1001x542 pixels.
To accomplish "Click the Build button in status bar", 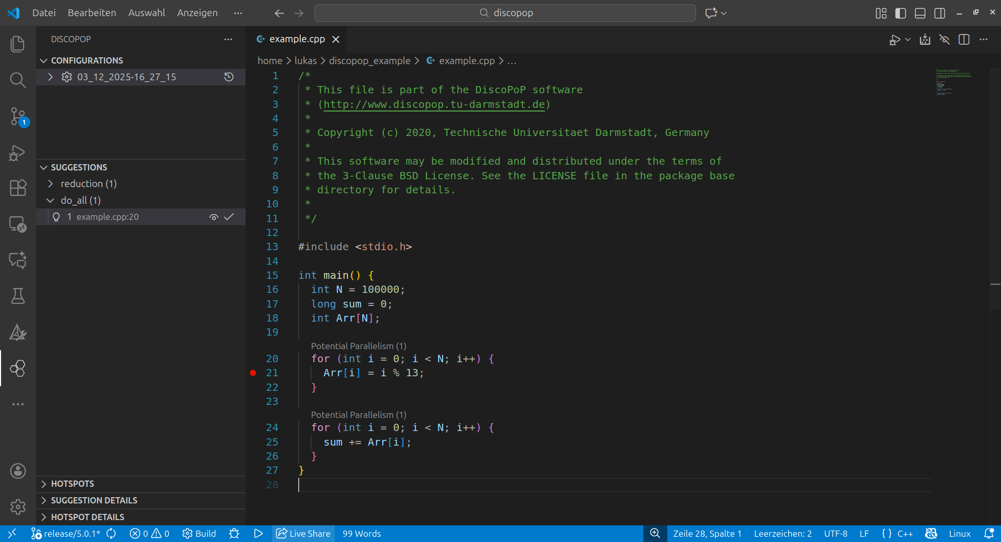I will (x=199, y=534).
